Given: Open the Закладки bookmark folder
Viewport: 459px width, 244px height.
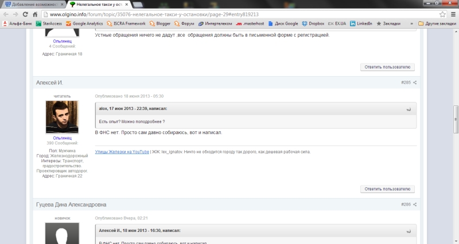Looking at the screenshot, I should [389, 23].
